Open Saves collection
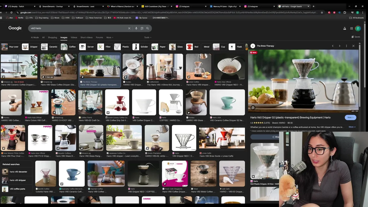Image resolution: width=368 pixels, height=207 pixels. click(x=356, y=37)
